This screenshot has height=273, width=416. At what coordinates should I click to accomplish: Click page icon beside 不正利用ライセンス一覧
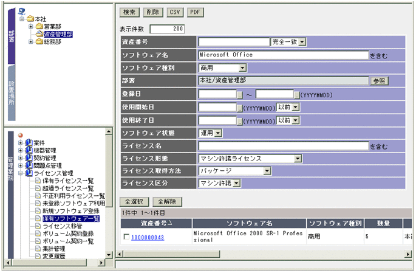click(x=38, y=196)
